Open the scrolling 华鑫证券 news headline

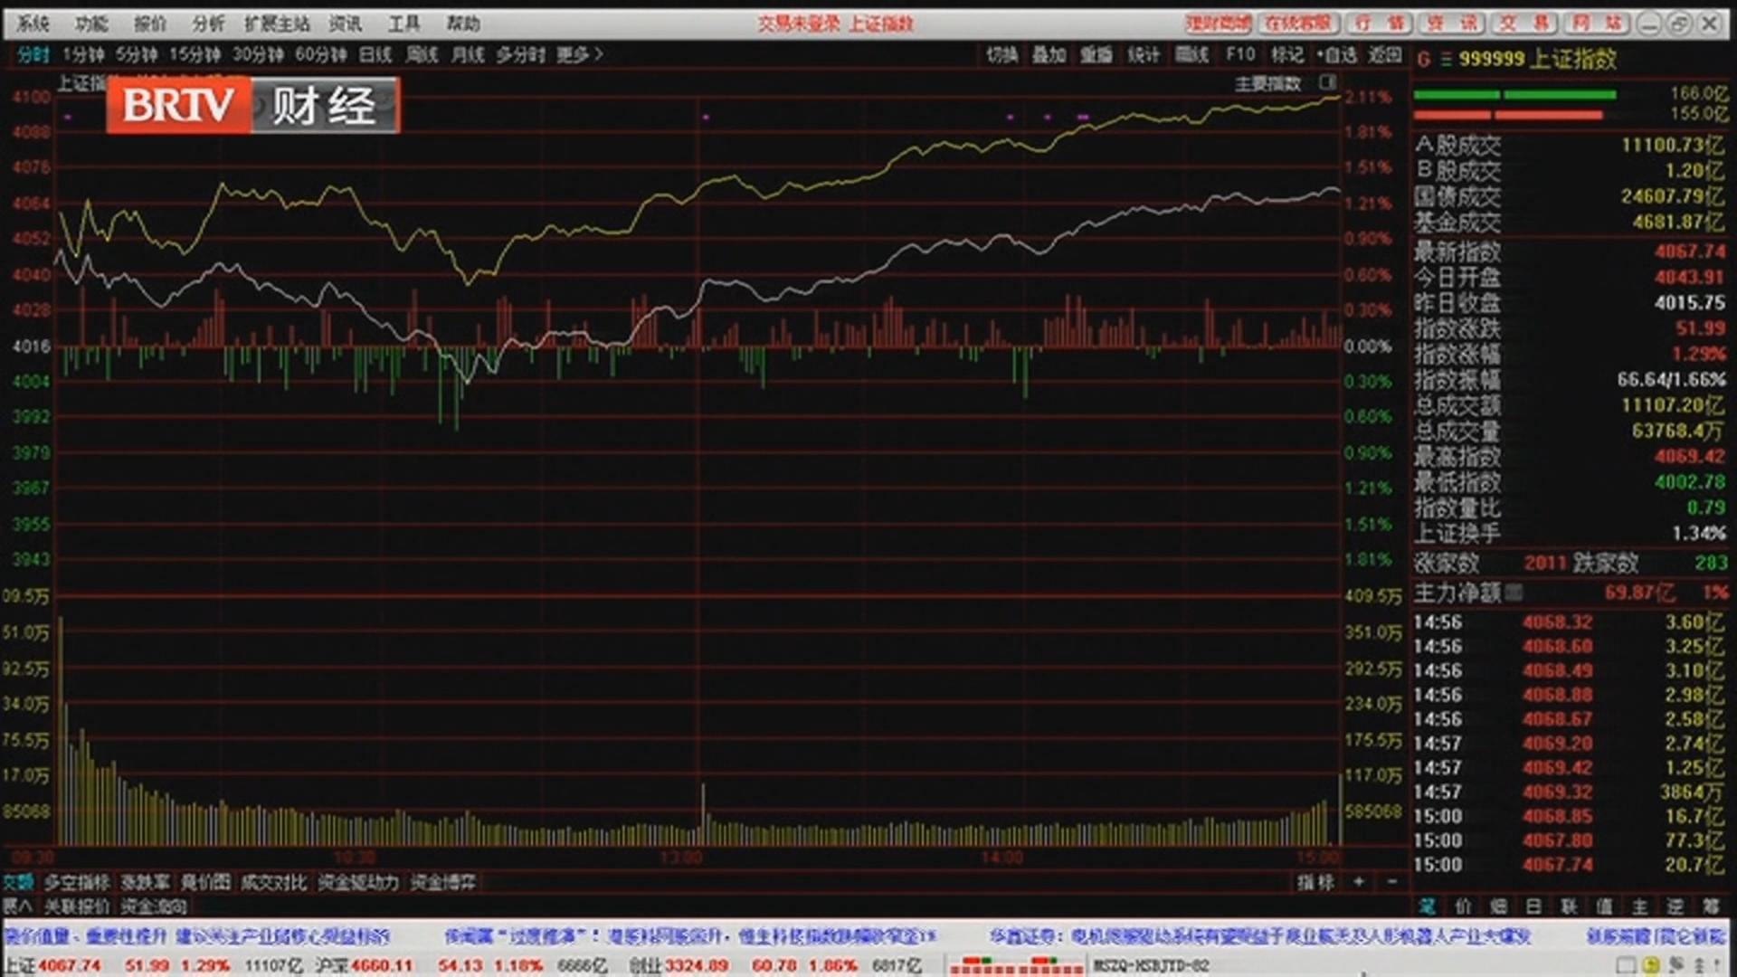pyautogui.click(x=1258, y=936)
